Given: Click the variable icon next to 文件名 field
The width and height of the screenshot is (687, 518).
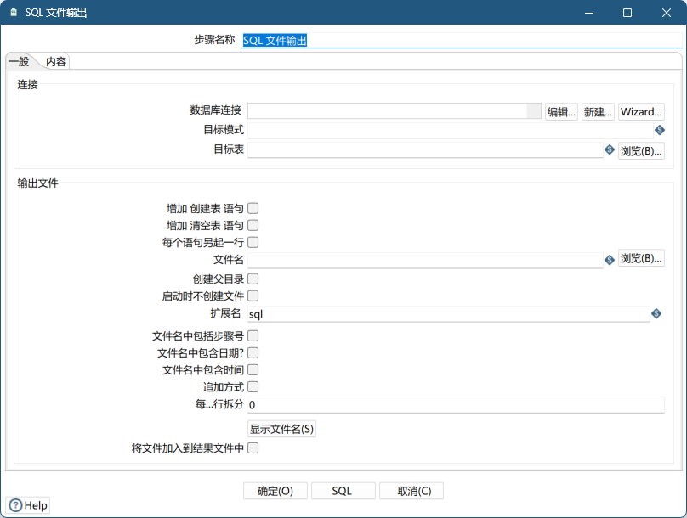Looking at the screenshot, I should click(x=610, y=260).
